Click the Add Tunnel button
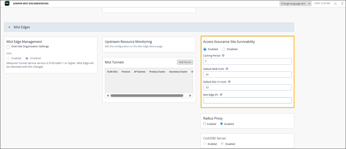 pos(185,62)
